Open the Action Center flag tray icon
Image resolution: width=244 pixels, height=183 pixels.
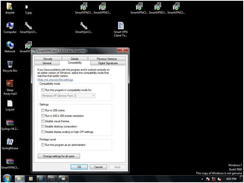click(208, 179)
